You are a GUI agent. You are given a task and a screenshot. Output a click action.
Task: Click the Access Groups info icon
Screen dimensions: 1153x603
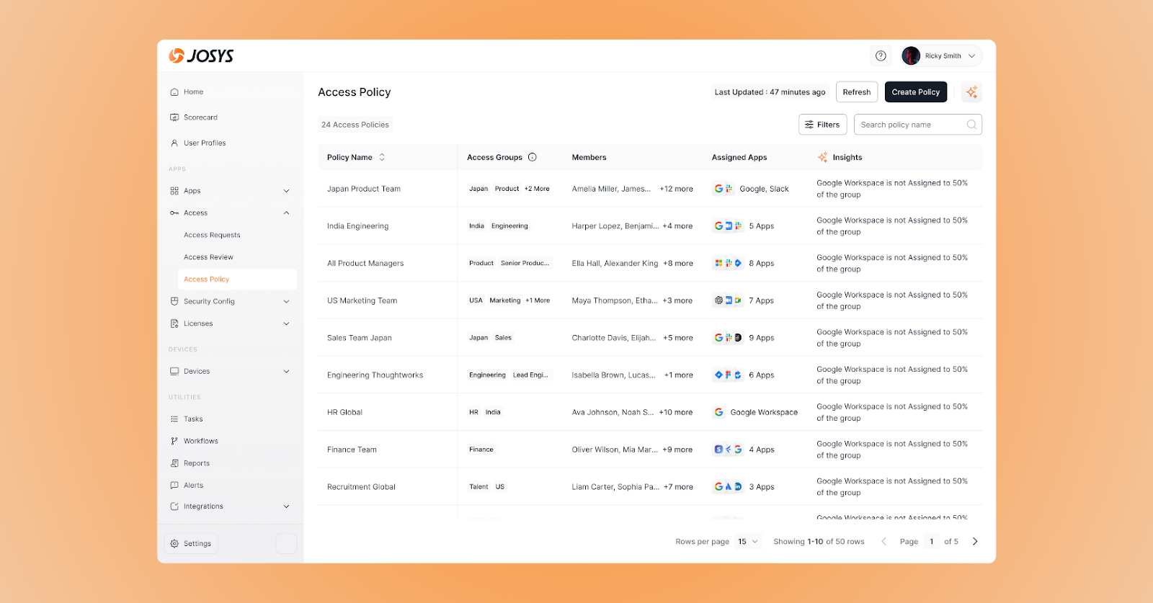pyautogui.click(x=533, y=157)
